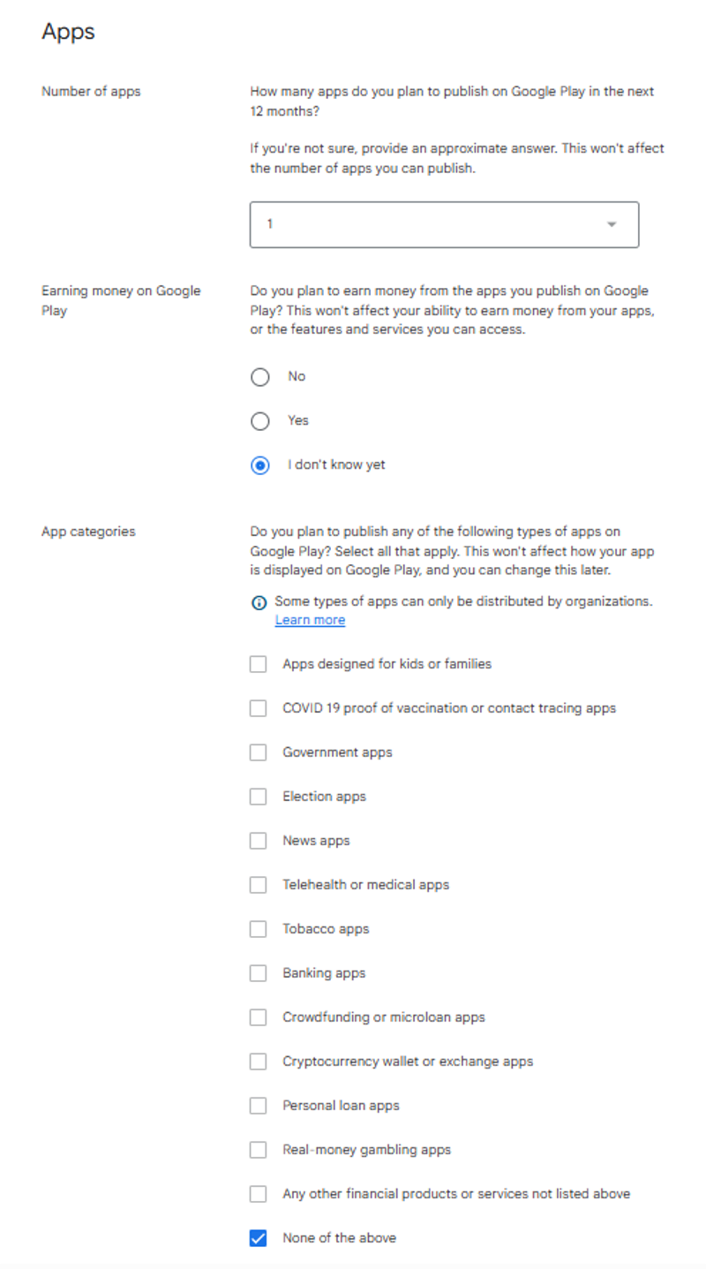Check the News apps box

258,840
